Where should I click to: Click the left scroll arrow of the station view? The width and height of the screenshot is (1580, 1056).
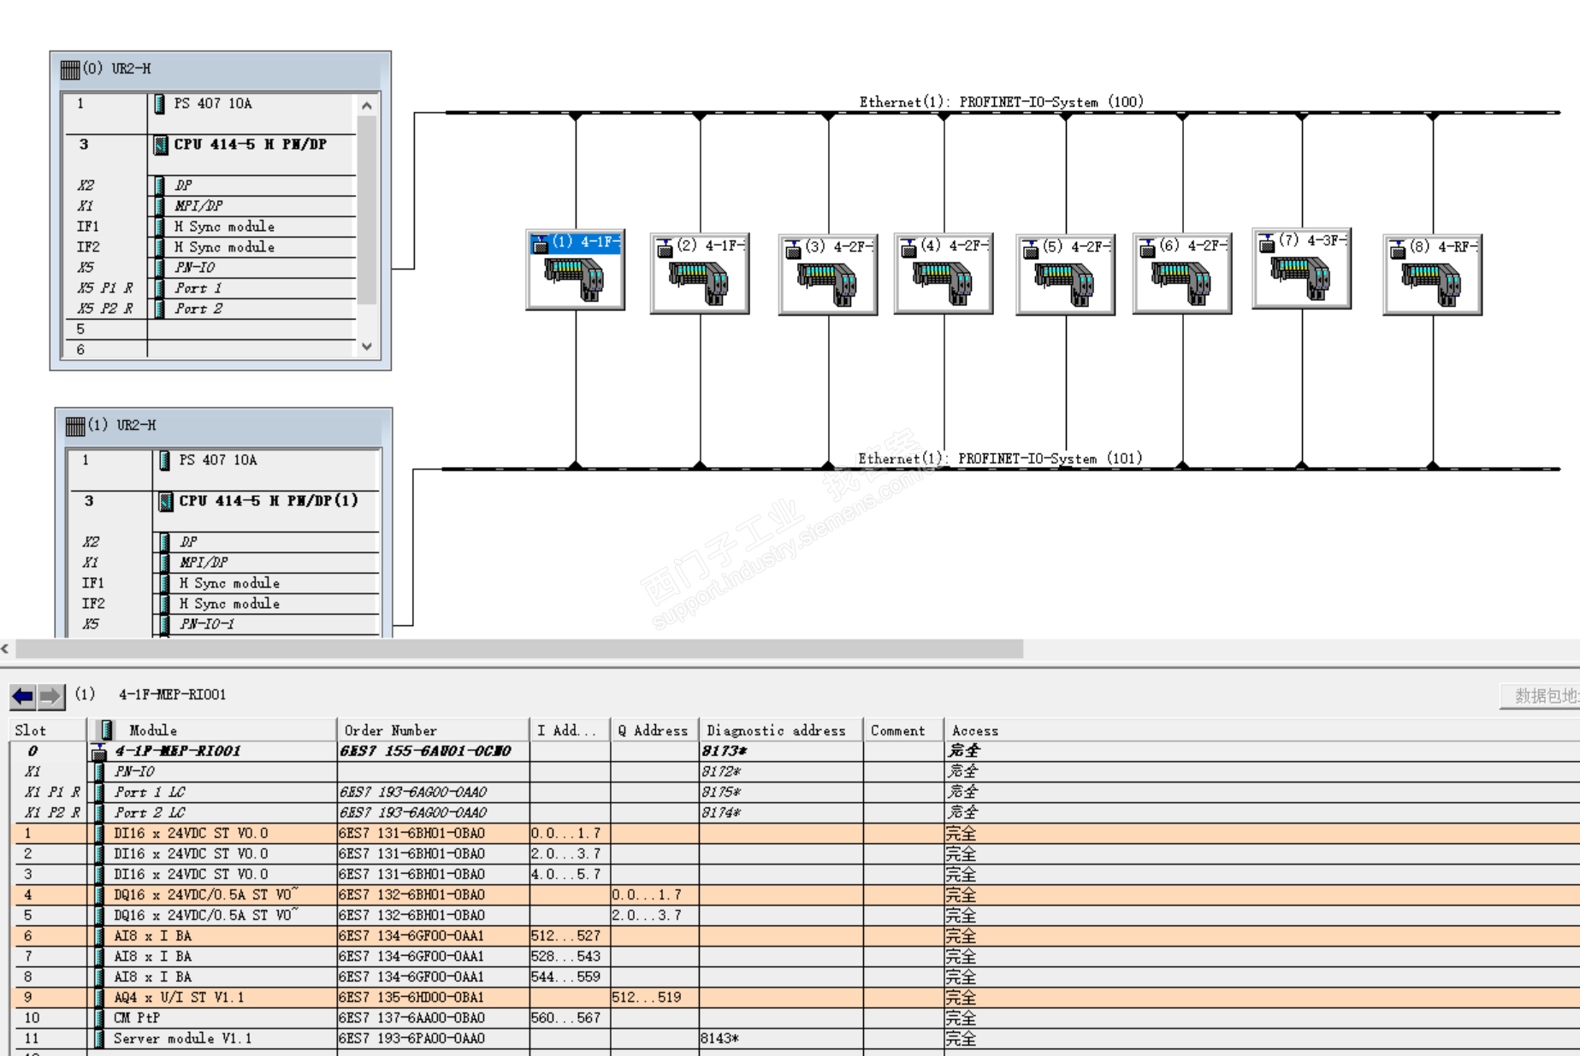[x=6, y=649]
